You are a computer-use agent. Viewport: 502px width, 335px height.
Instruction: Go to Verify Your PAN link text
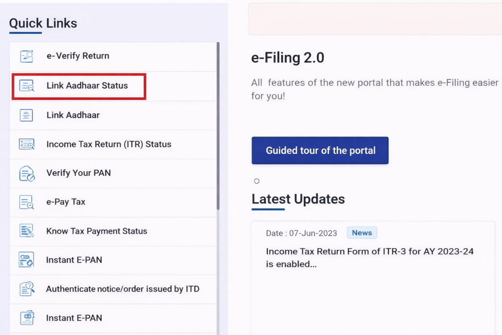click(78, 173)
